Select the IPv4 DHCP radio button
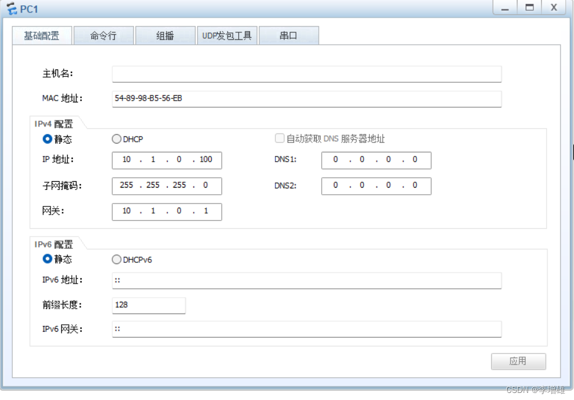This screenshot has height=400, width=574. 116,139
